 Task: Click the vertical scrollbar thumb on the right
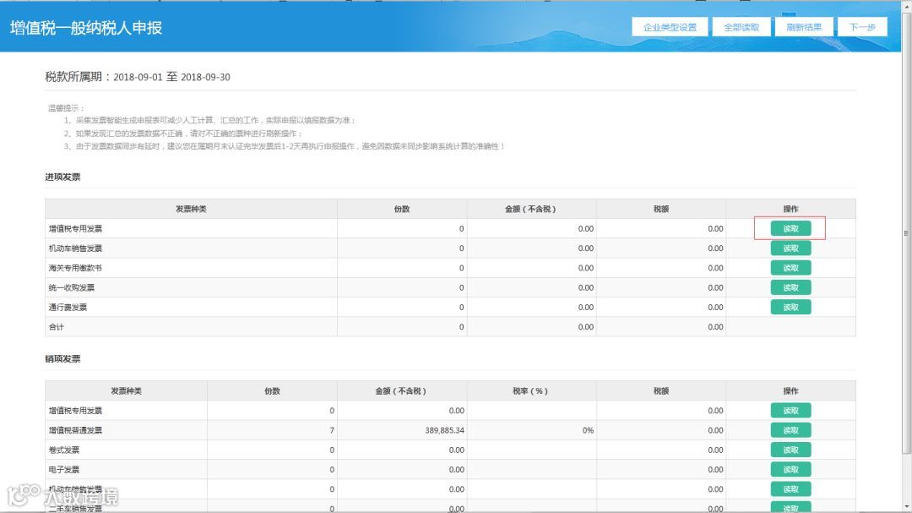click(906, 233)
